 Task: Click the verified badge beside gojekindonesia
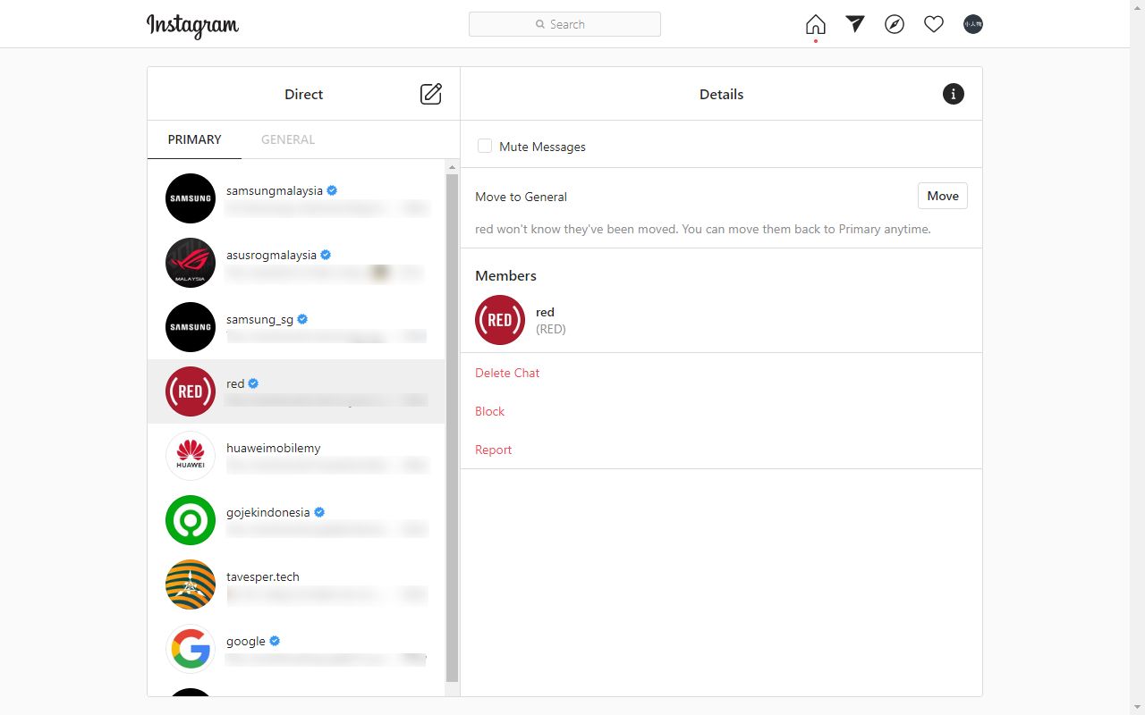[x=319, y=512]
